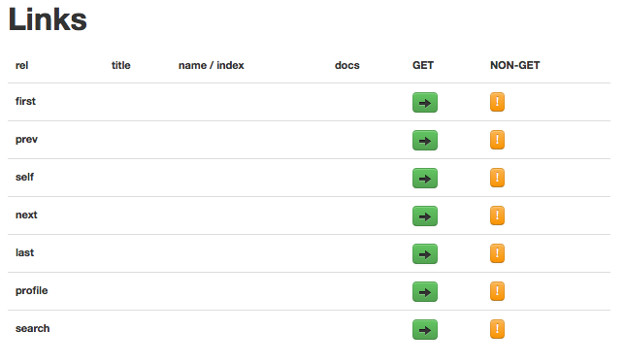Click the docs column header

tap(347, 65)
